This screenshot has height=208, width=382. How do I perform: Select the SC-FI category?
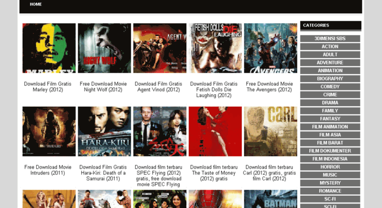[x=330, y=199]
